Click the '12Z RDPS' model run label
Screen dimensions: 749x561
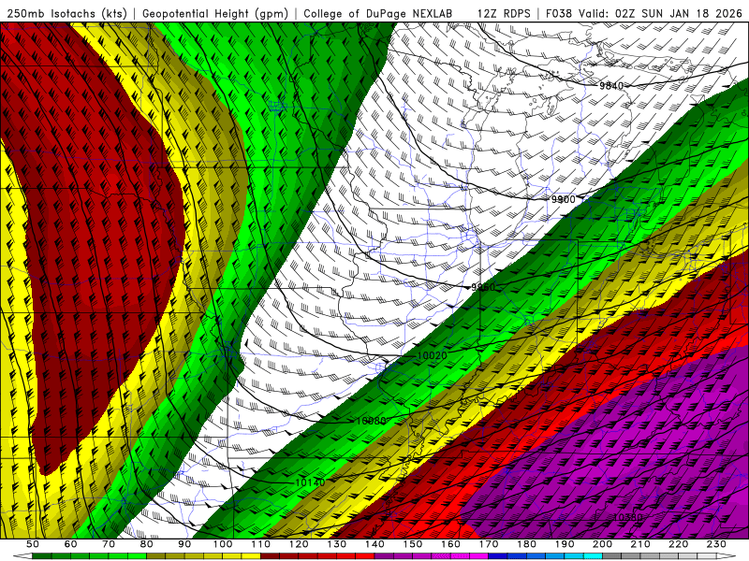click(x=504, y=14)
